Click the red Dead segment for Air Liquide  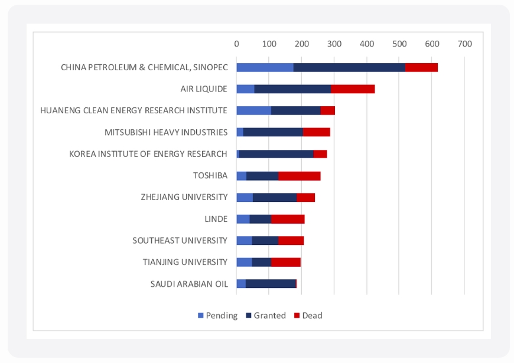(353, 89)
